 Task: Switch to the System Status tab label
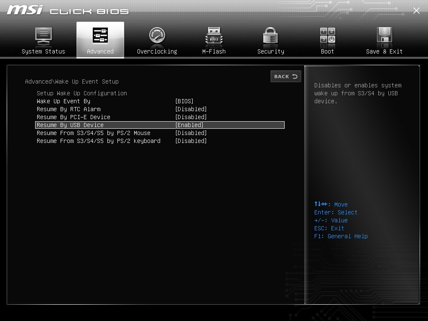pos(43,51)
